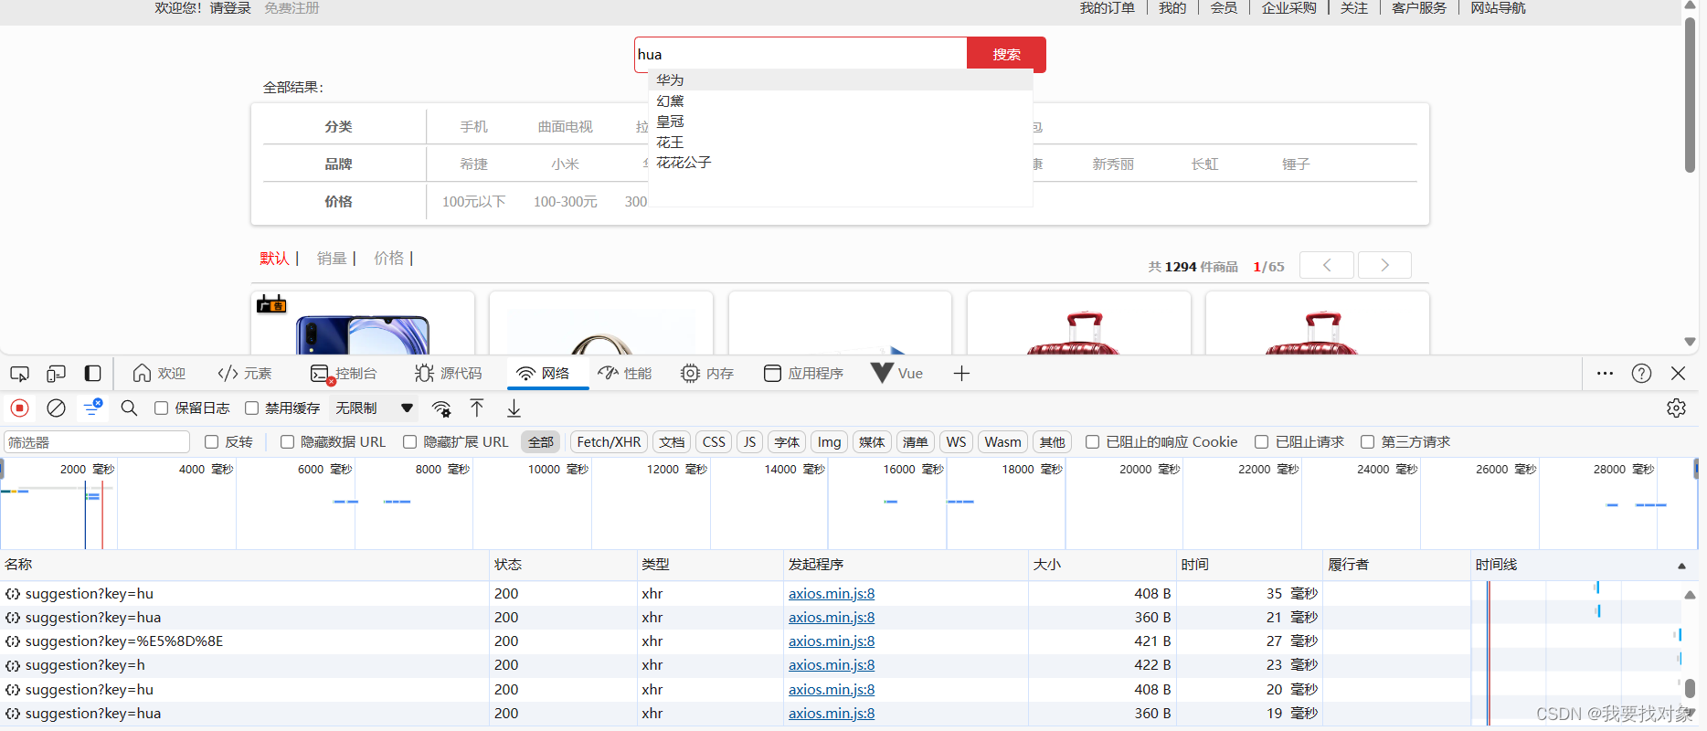
Task: Sort requests by 大小 column header
Action: (1102, 565)
